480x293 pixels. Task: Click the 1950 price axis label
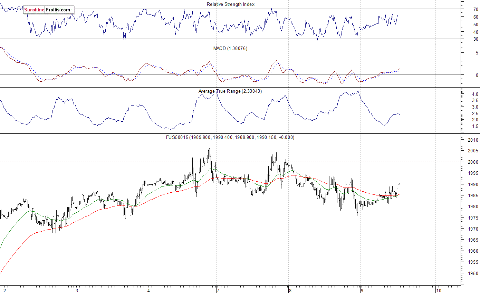point(473,274)
